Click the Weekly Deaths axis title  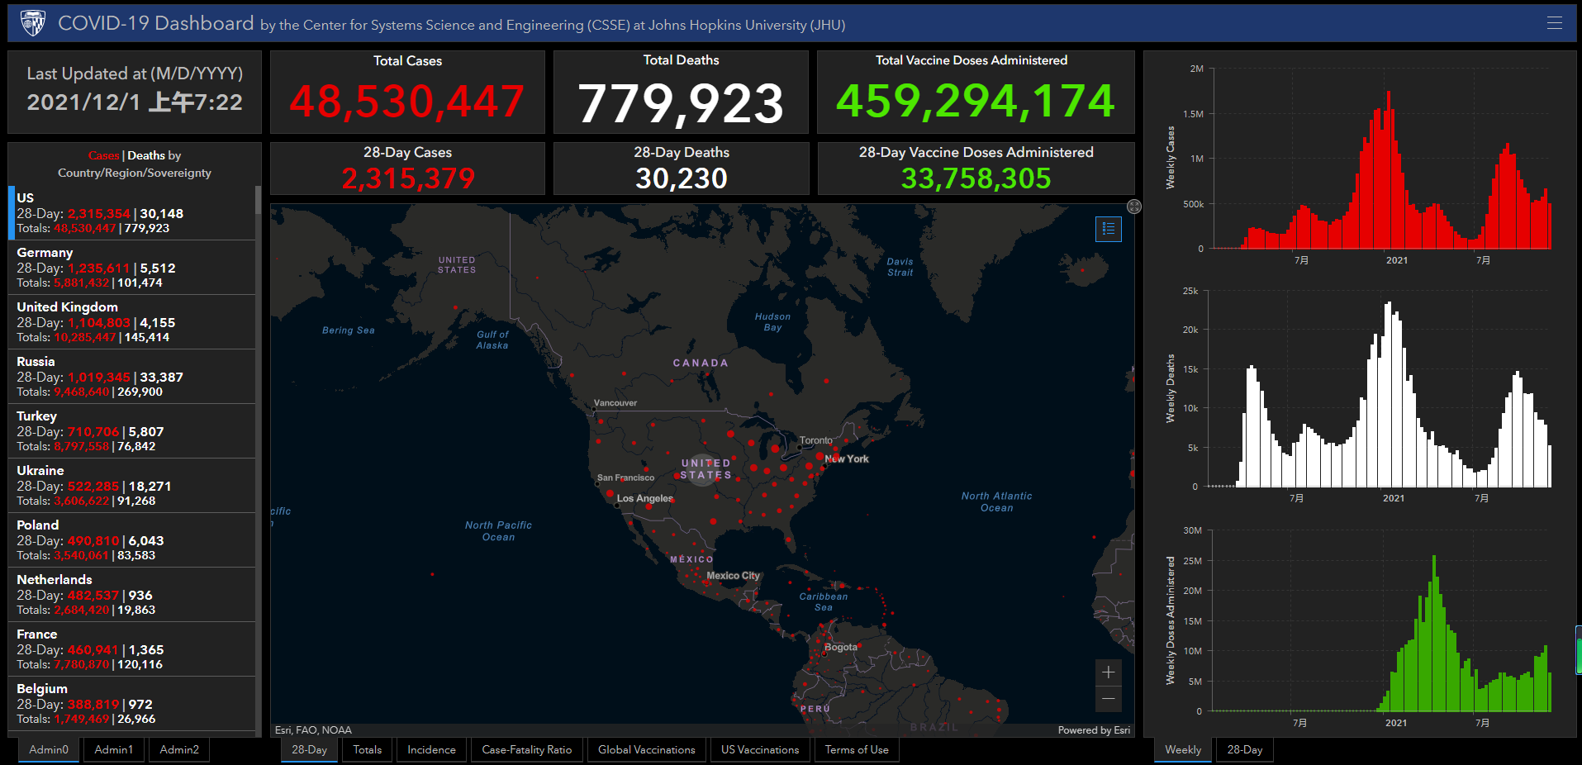1171,388
